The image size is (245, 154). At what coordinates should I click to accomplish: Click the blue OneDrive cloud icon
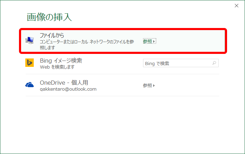(x=30, y=85)
